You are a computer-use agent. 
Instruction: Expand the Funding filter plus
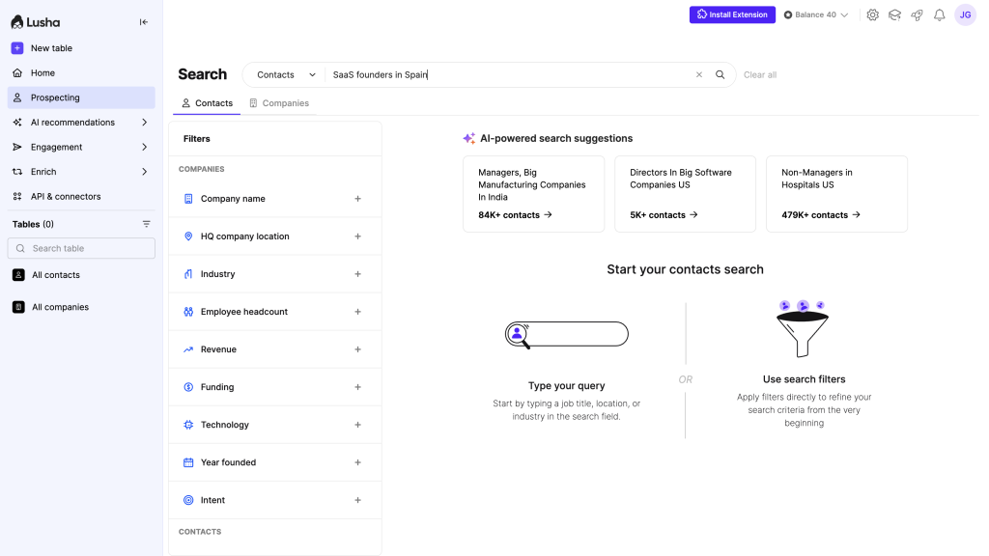pos(357,387)
